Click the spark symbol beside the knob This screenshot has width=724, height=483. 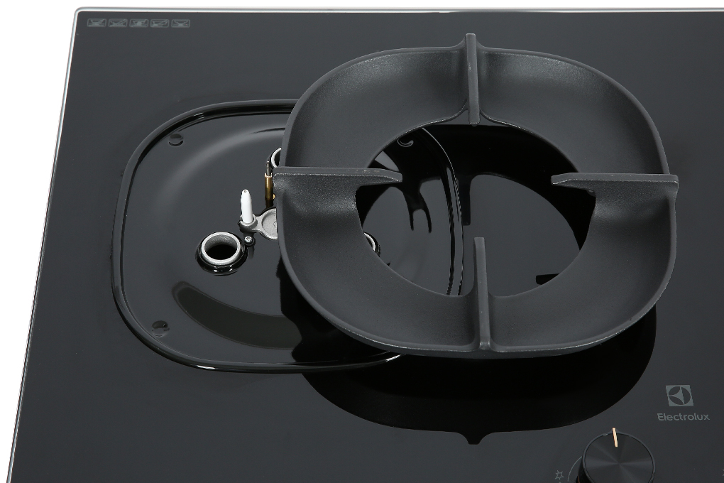click(x=561, y=474)
